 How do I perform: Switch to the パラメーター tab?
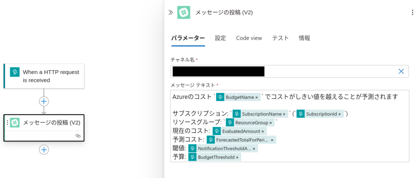(x=188, y=38)
